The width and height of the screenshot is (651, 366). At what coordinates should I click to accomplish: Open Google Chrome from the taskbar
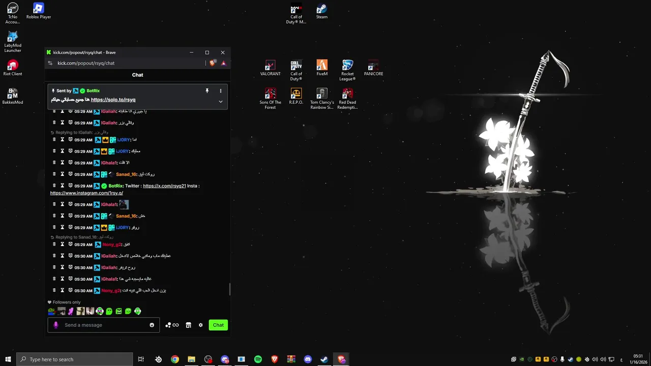click(175, 359)
